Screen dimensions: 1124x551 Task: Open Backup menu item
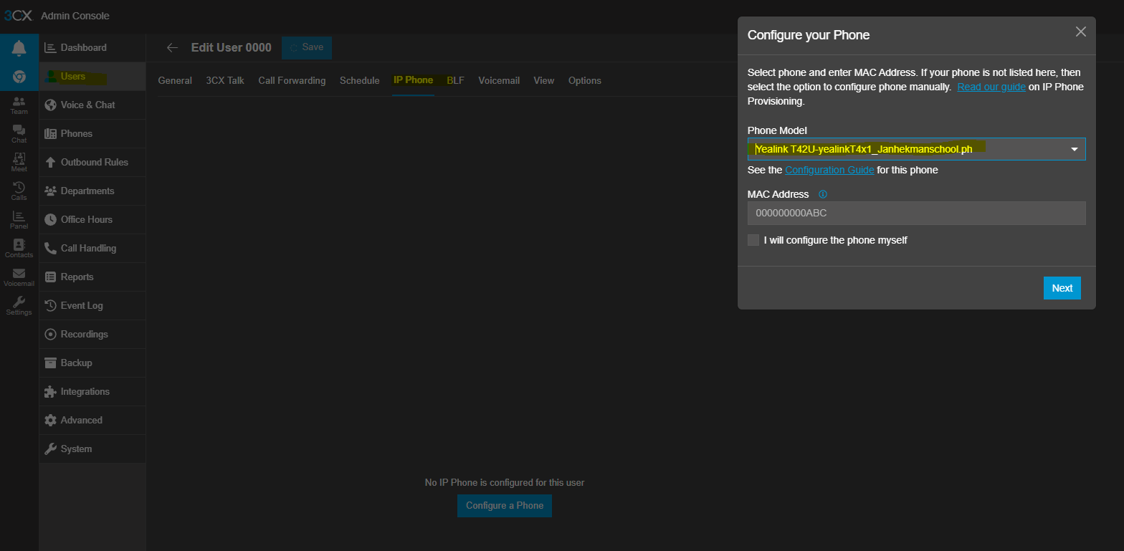(92, 363)
